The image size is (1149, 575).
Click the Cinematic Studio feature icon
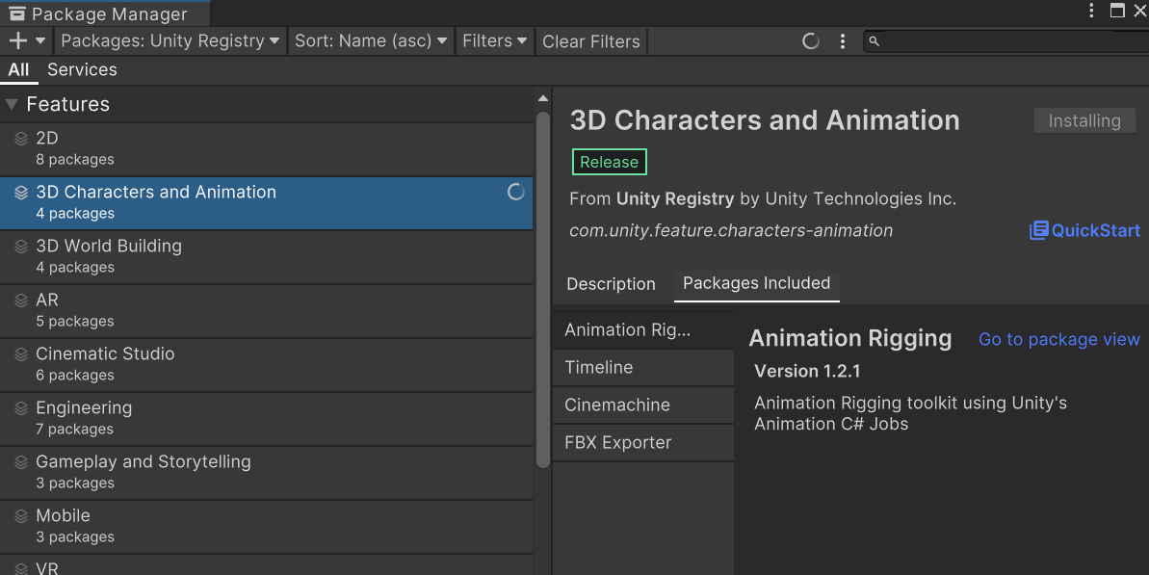pos(21,354)
